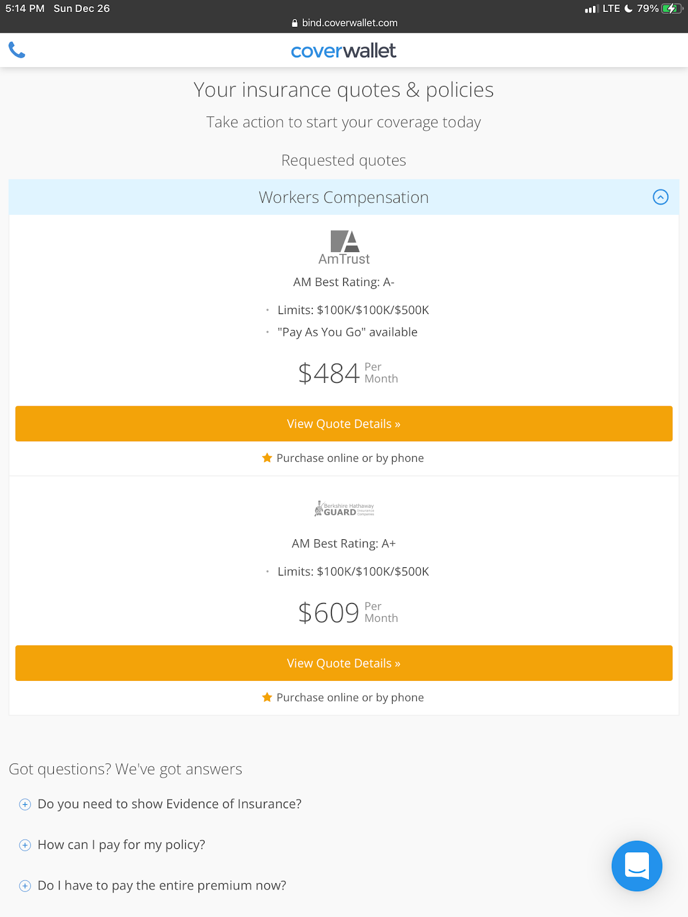Click the CoverWallet logo

point(343,51)
